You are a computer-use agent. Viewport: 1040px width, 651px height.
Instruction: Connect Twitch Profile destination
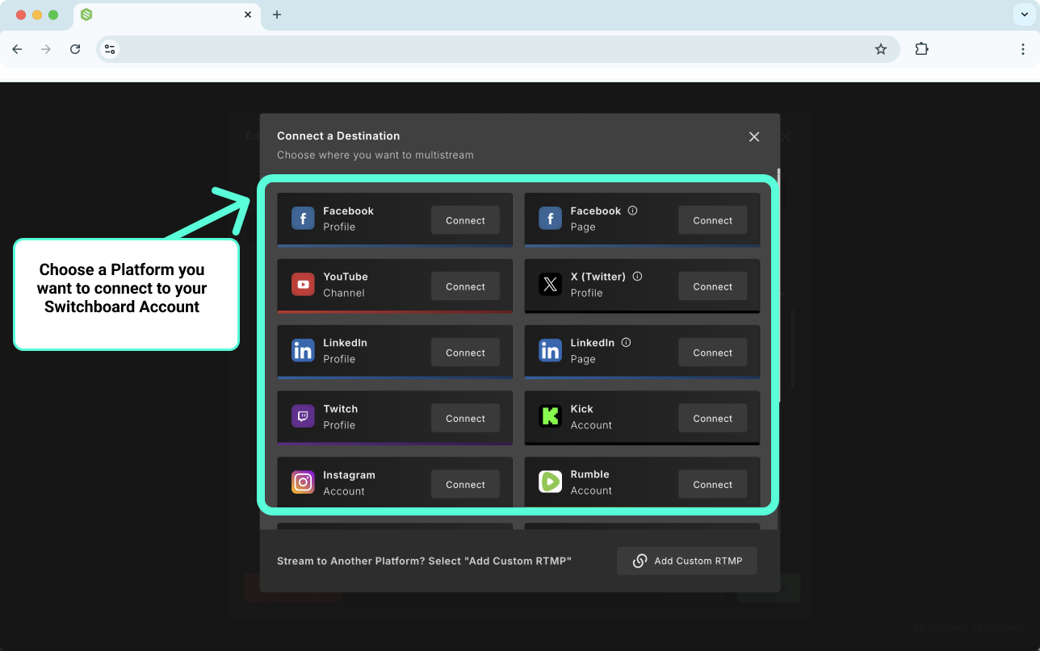(x=465, y=419)
